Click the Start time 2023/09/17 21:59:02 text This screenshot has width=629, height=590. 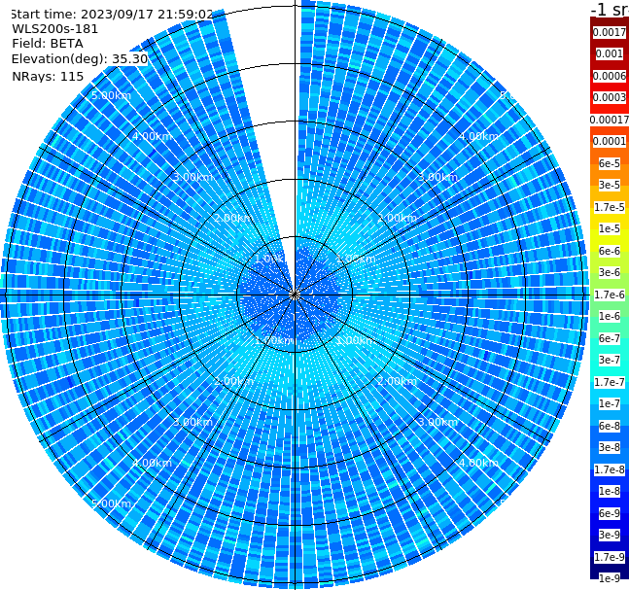[112, 15]
